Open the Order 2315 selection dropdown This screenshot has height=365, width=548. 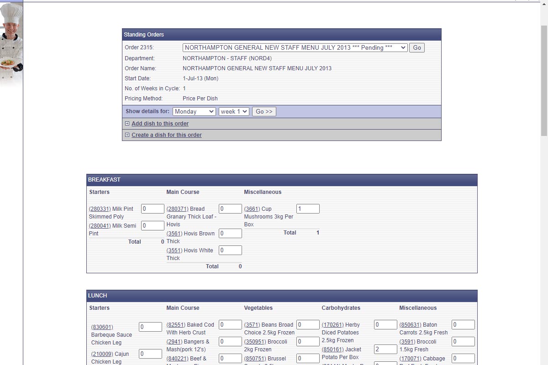tap(295, 47)
